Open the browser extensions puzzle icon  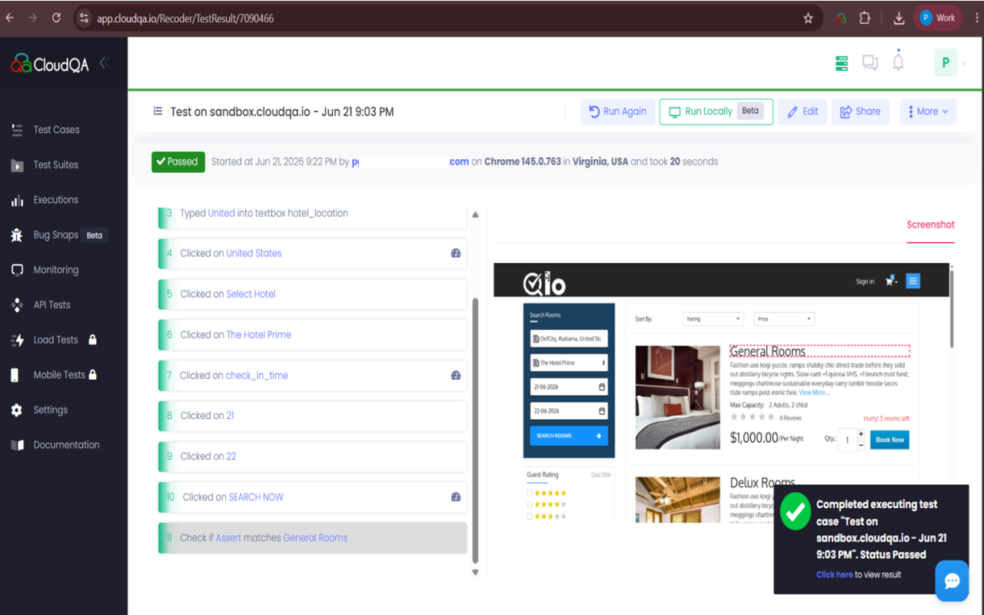[865, 18]
